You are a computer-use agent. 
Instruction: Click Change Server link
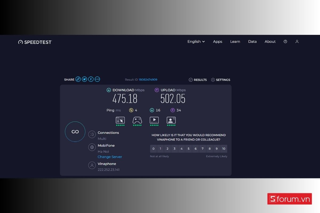pos(110,157)
